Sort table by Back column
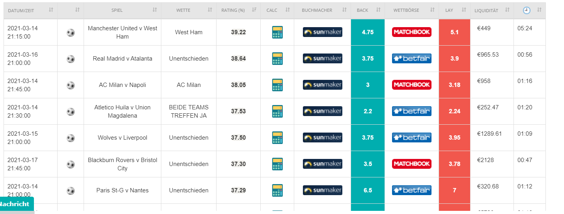The width and height of the screenshot is (564, 214). pyautogui.click(x=368, y=10)
